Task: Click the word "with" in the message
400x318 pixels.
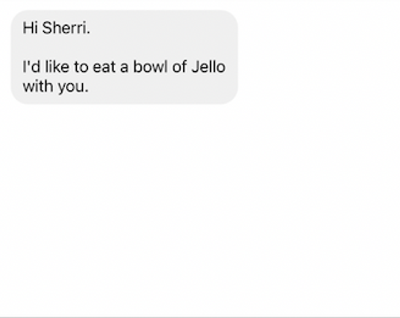Action: (x=38, y=86)
